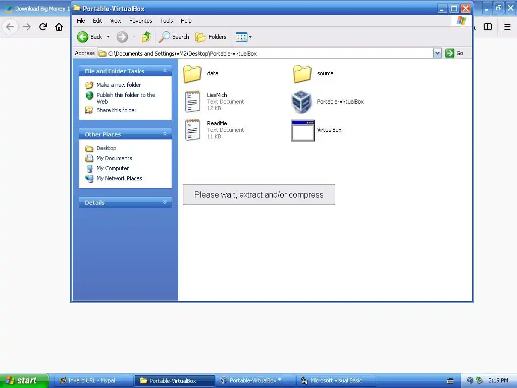Click Make a new folder
The image size is (517, 388).
click(x=119, y=85)
